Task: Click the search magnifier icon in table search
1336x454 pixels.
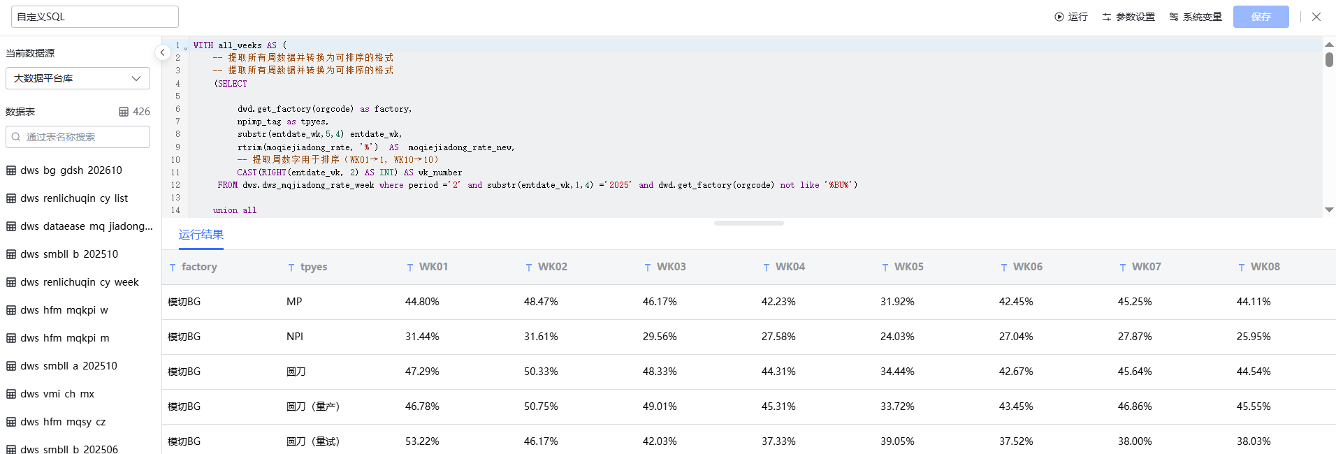Action: click(x=16, y=137)
